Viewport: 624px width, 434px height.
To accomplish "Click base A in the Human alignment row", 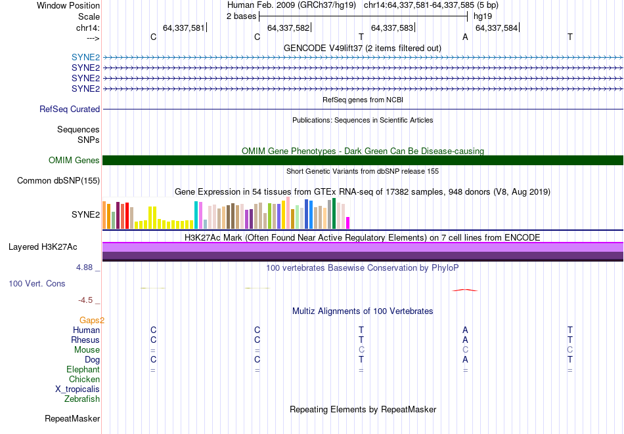I will (x=465, y=330).
